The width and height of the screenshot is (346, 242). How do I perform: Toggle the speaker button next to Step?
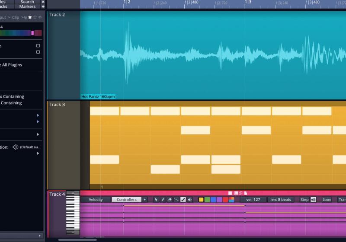pos(313,200)
